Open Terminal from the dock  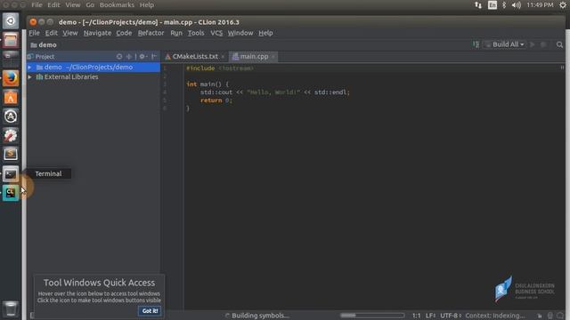coord(11,174)
